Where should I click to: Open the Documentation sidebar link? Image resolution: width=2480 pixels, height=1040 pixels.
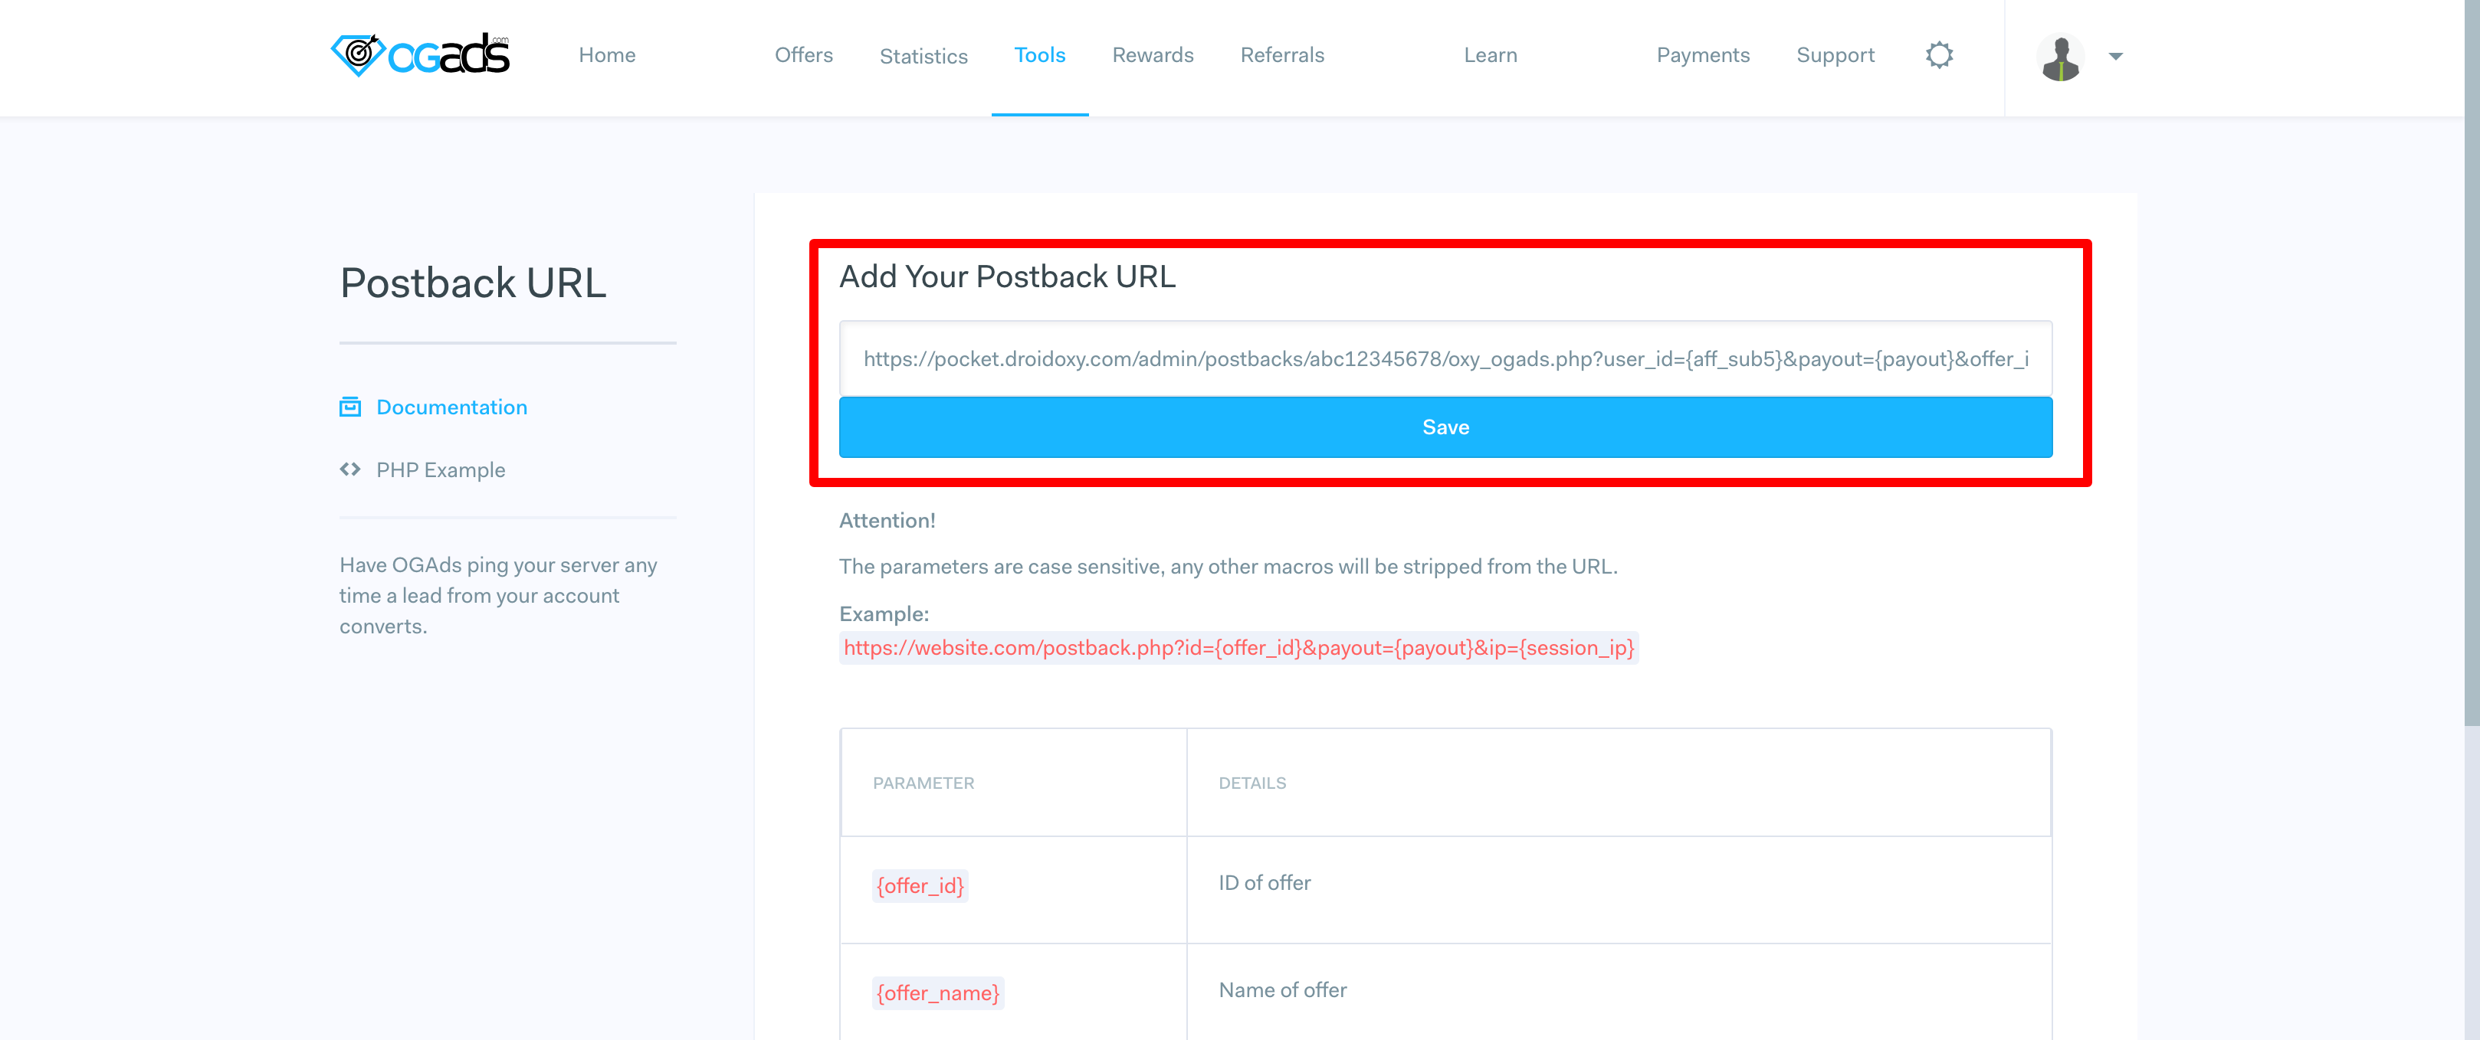451,407
